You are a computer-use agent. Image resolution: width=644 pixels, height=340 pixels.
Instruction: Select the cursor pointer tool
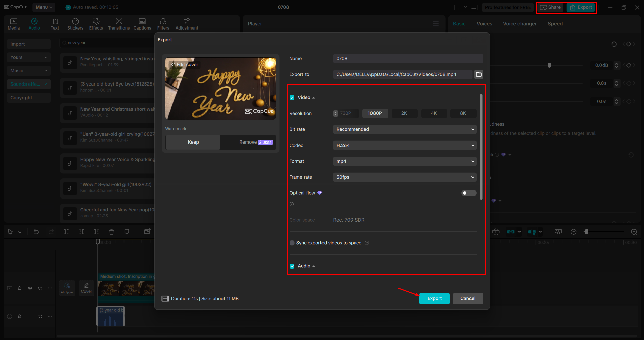(x=10, y=232)
